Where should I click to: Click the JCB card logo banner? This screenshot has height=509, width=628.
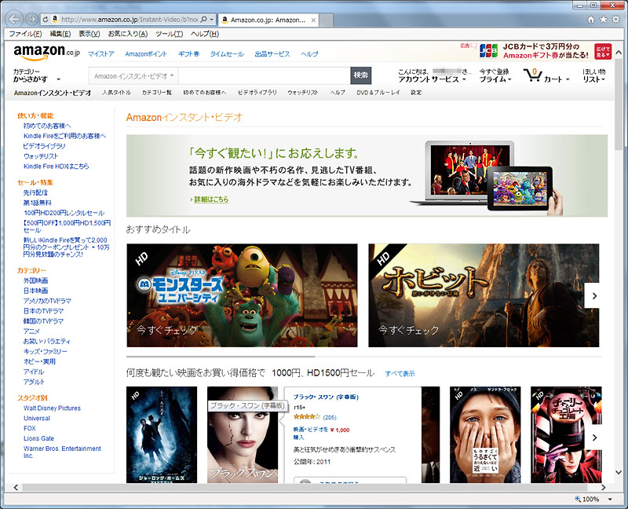pos(488,51)
